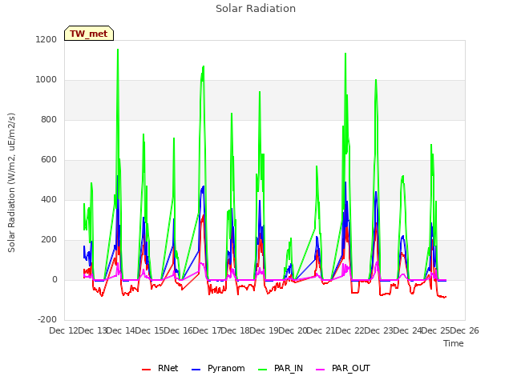The image size is (513, 384).
Task: Click the blue Pyranom peak on Dec 22
Action: pos(376,192)
